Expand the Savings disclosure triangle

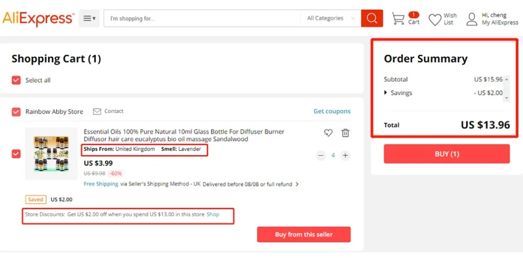(x=386, y=93)
